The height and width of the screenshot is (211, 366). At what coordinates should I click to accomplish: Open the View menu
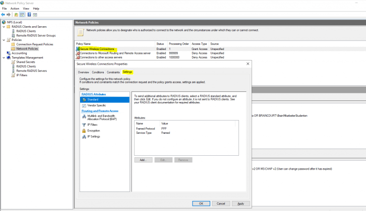(26, 9)
